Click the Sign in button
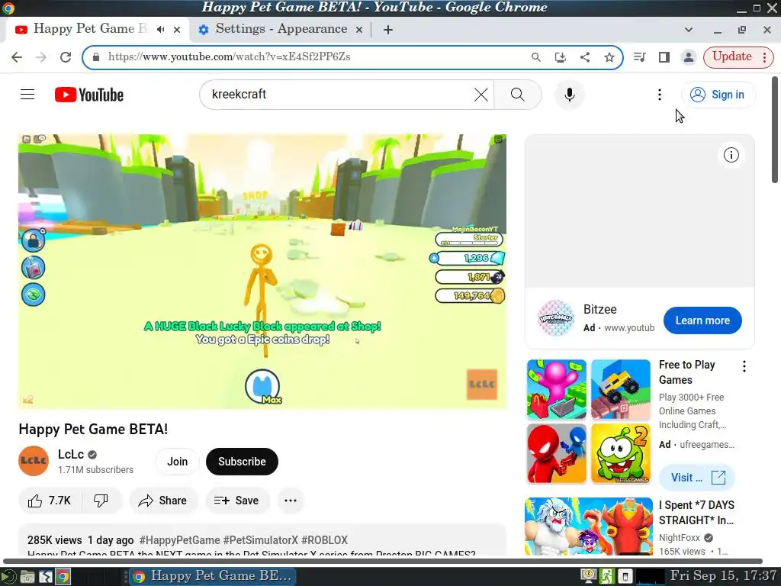This screenshot has width=781, height=586. [x=718, y=94]
